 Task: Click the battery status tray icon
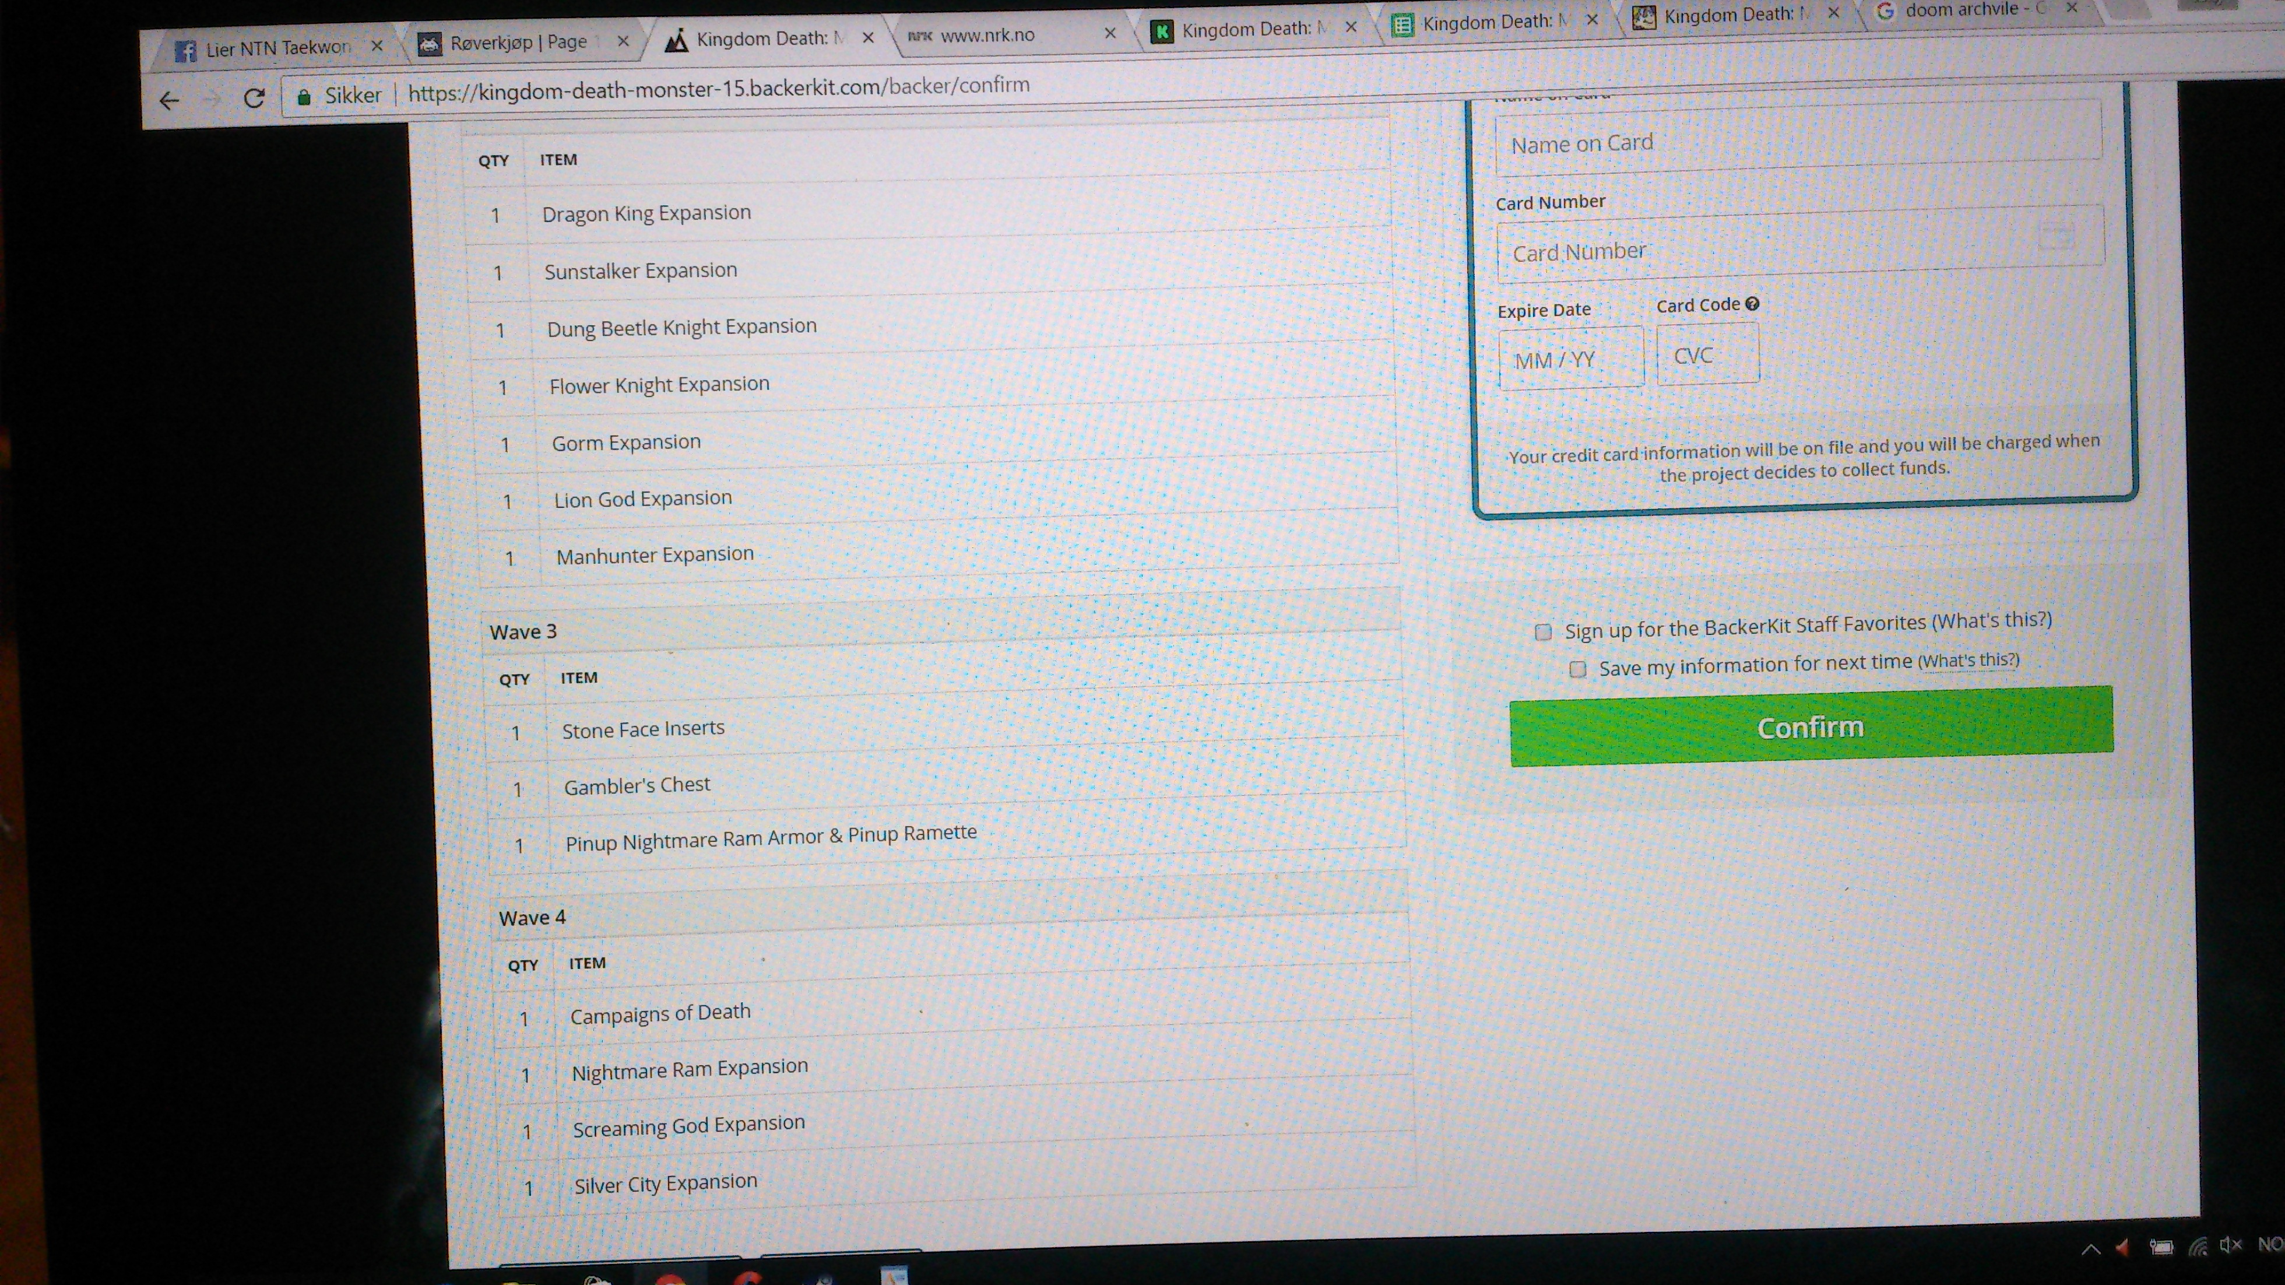[2161, 1248]
